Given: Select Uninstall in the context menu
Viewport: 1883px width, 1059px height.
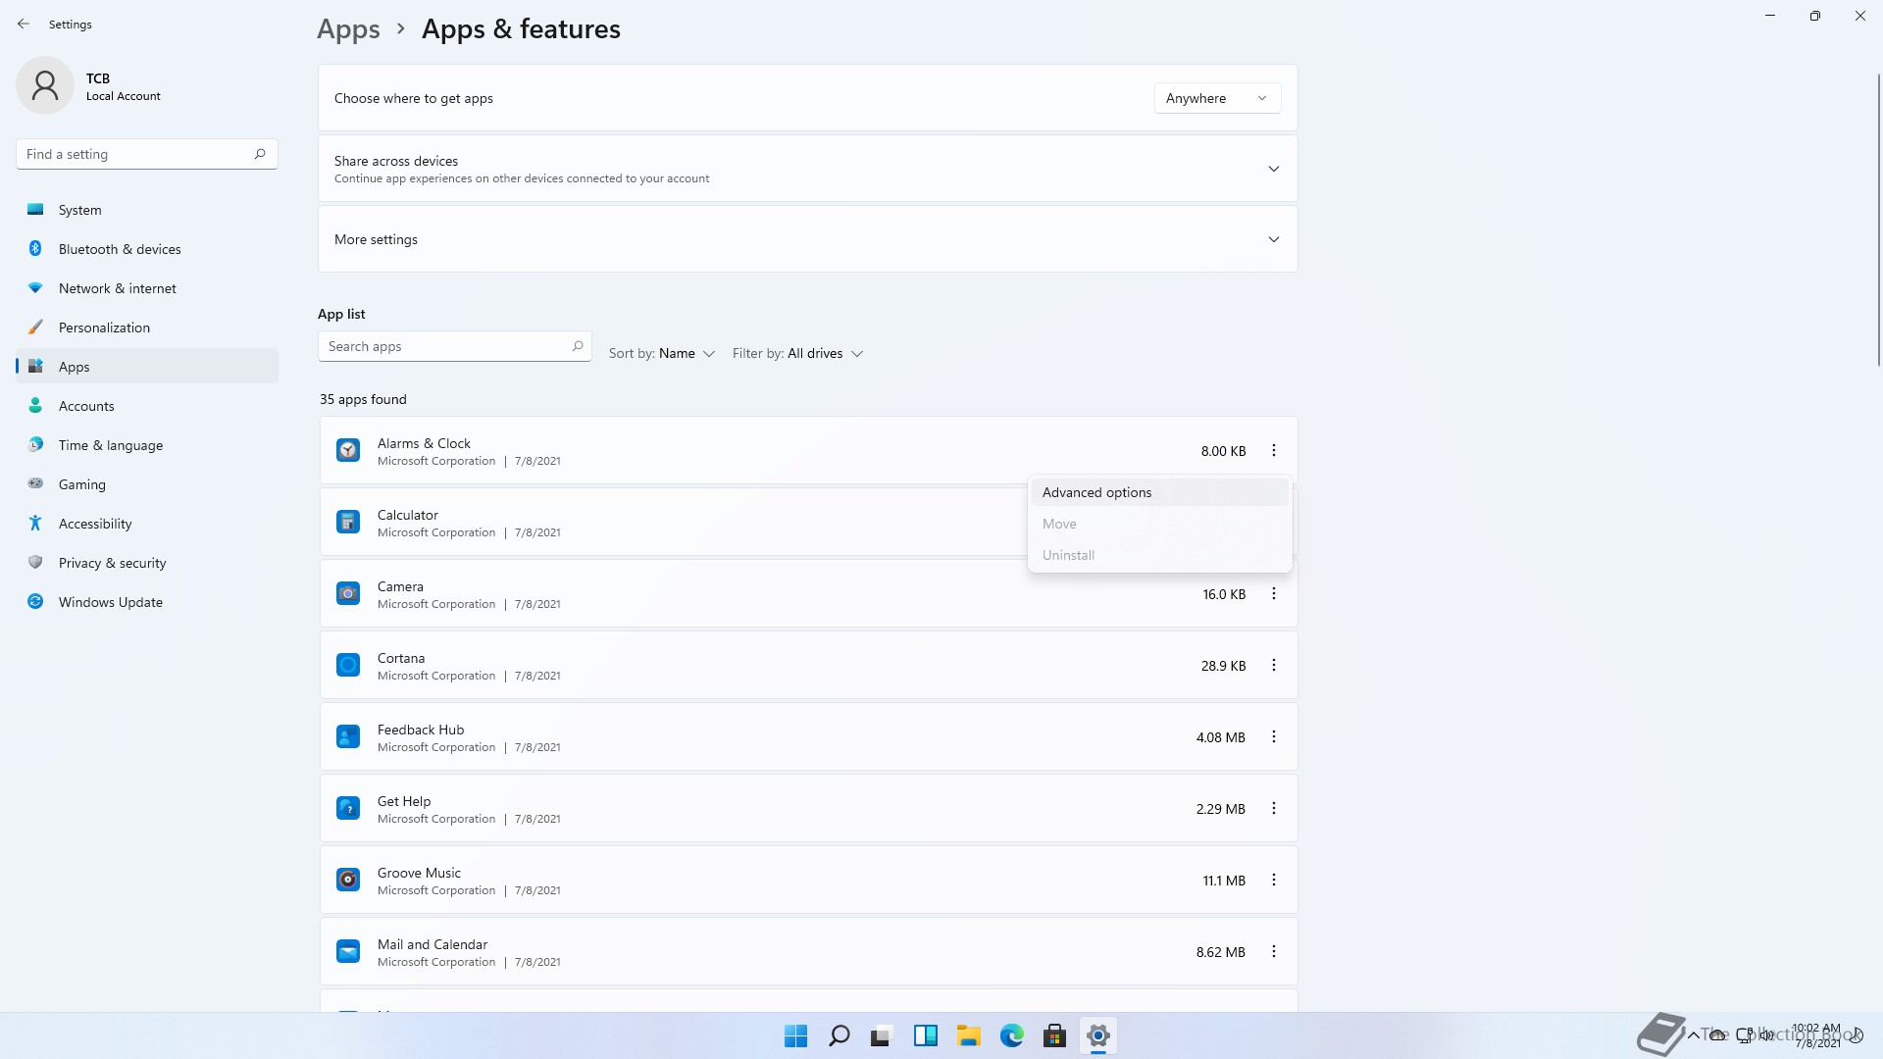Looking at the screenshot, I should (1159, 555).
